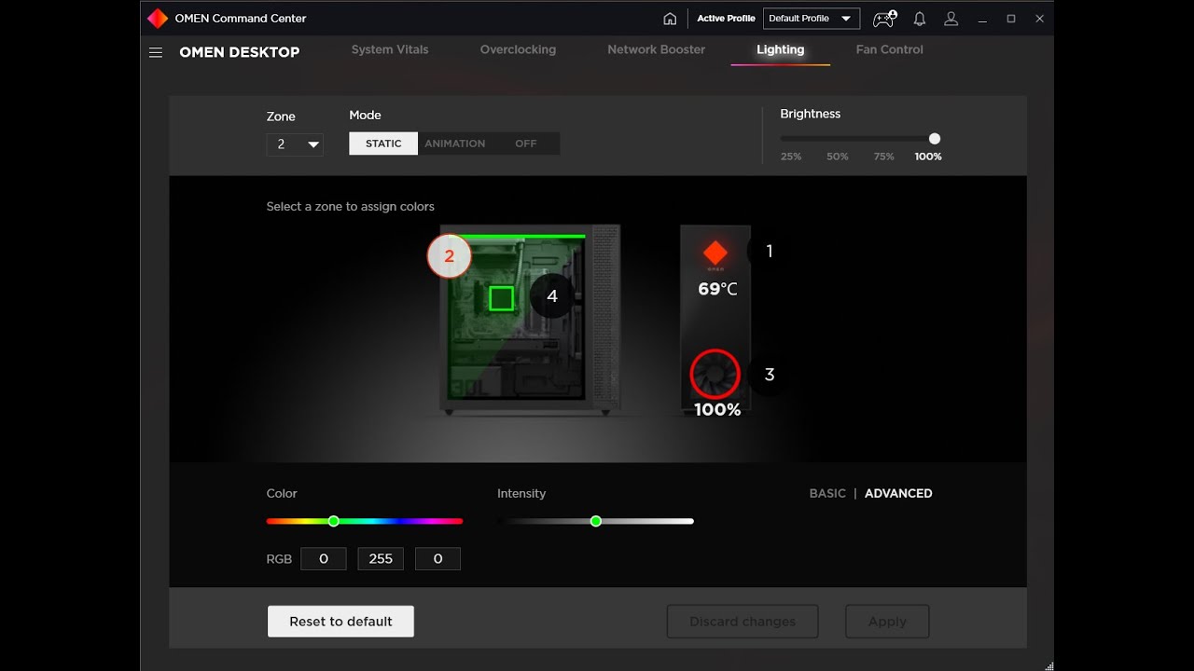Click the red RGB value field
The height and width of the screenshot is (671, 1194).
[324, 559]
